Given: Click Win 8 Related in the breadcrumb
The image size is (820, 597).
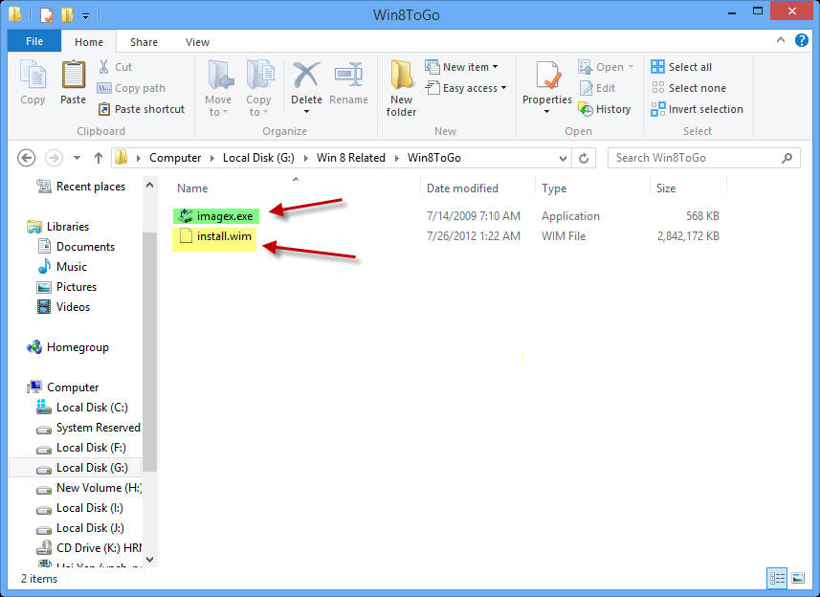Looking at the screenshot, I should click(351, 157).
